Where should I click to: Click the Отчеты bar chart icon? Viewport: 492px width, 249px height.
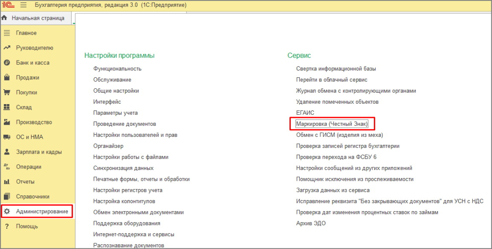(7, 182)
